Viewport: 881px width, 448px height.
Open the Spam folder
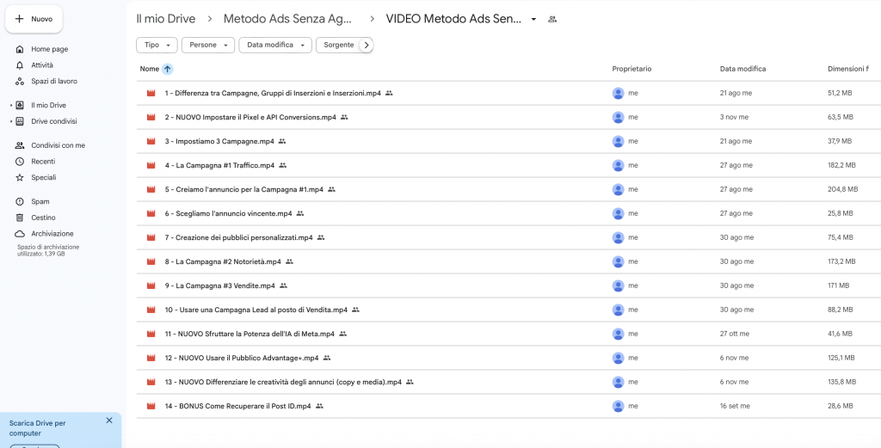(x=40, y=201)
